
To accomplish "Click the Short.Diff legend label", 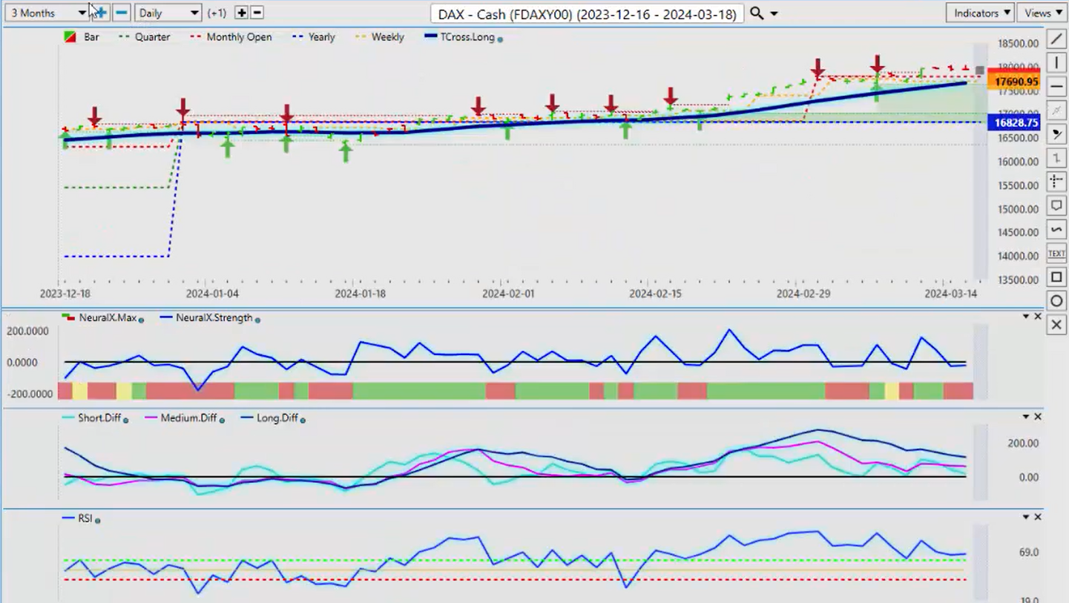I will (x=99, y=418).
